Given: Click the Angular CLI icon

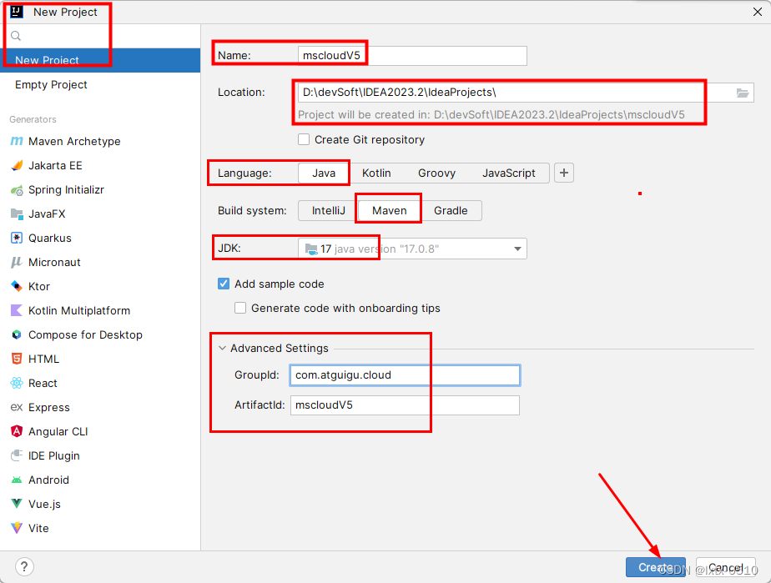Looking at the screenshot, I should coord(17,431).
